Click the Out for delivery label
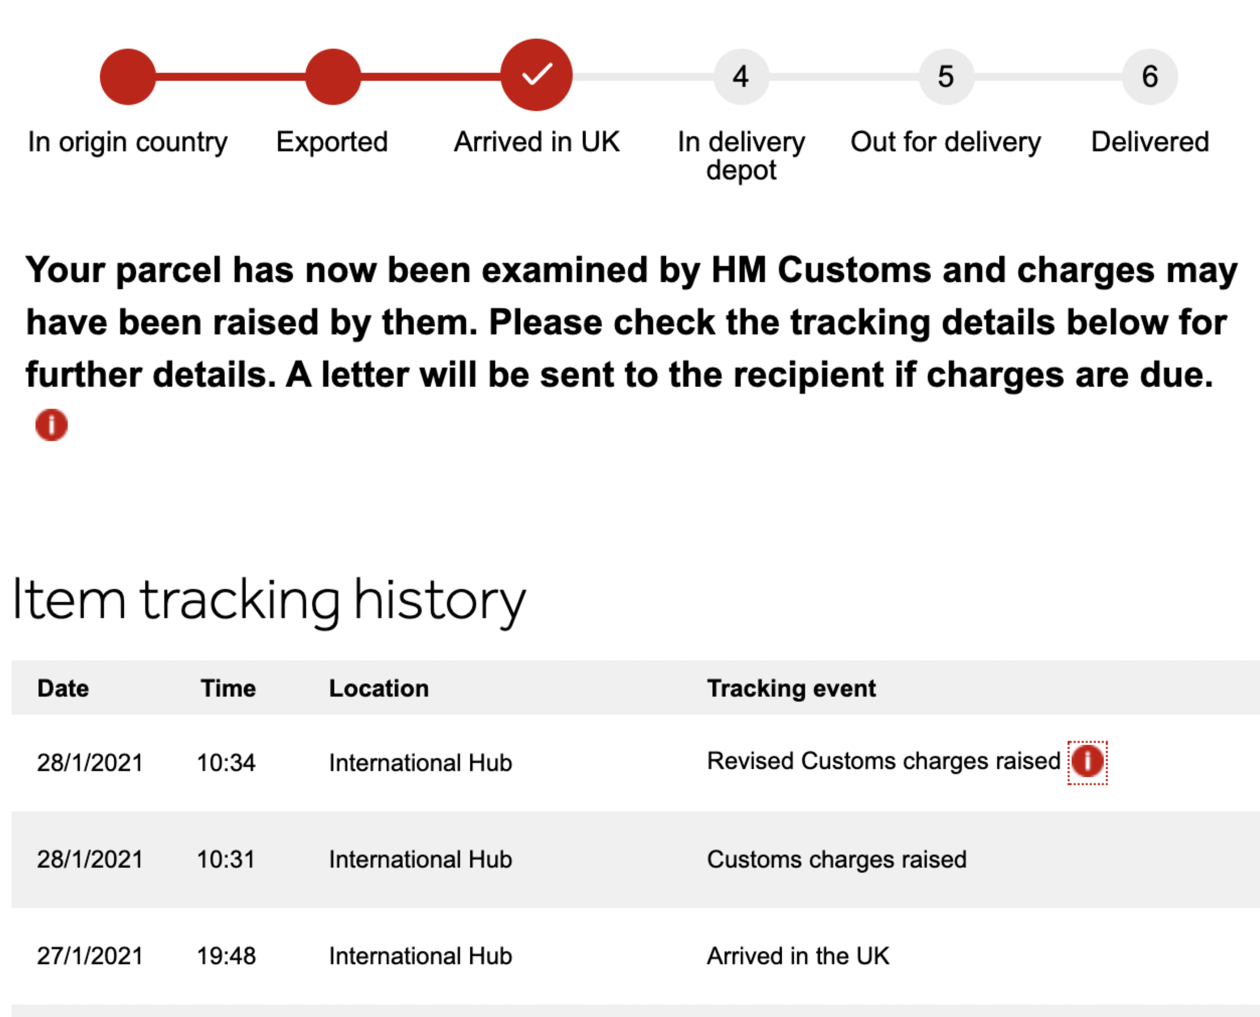Screen dimensions: 1260x1017 (x=945, y=142)
